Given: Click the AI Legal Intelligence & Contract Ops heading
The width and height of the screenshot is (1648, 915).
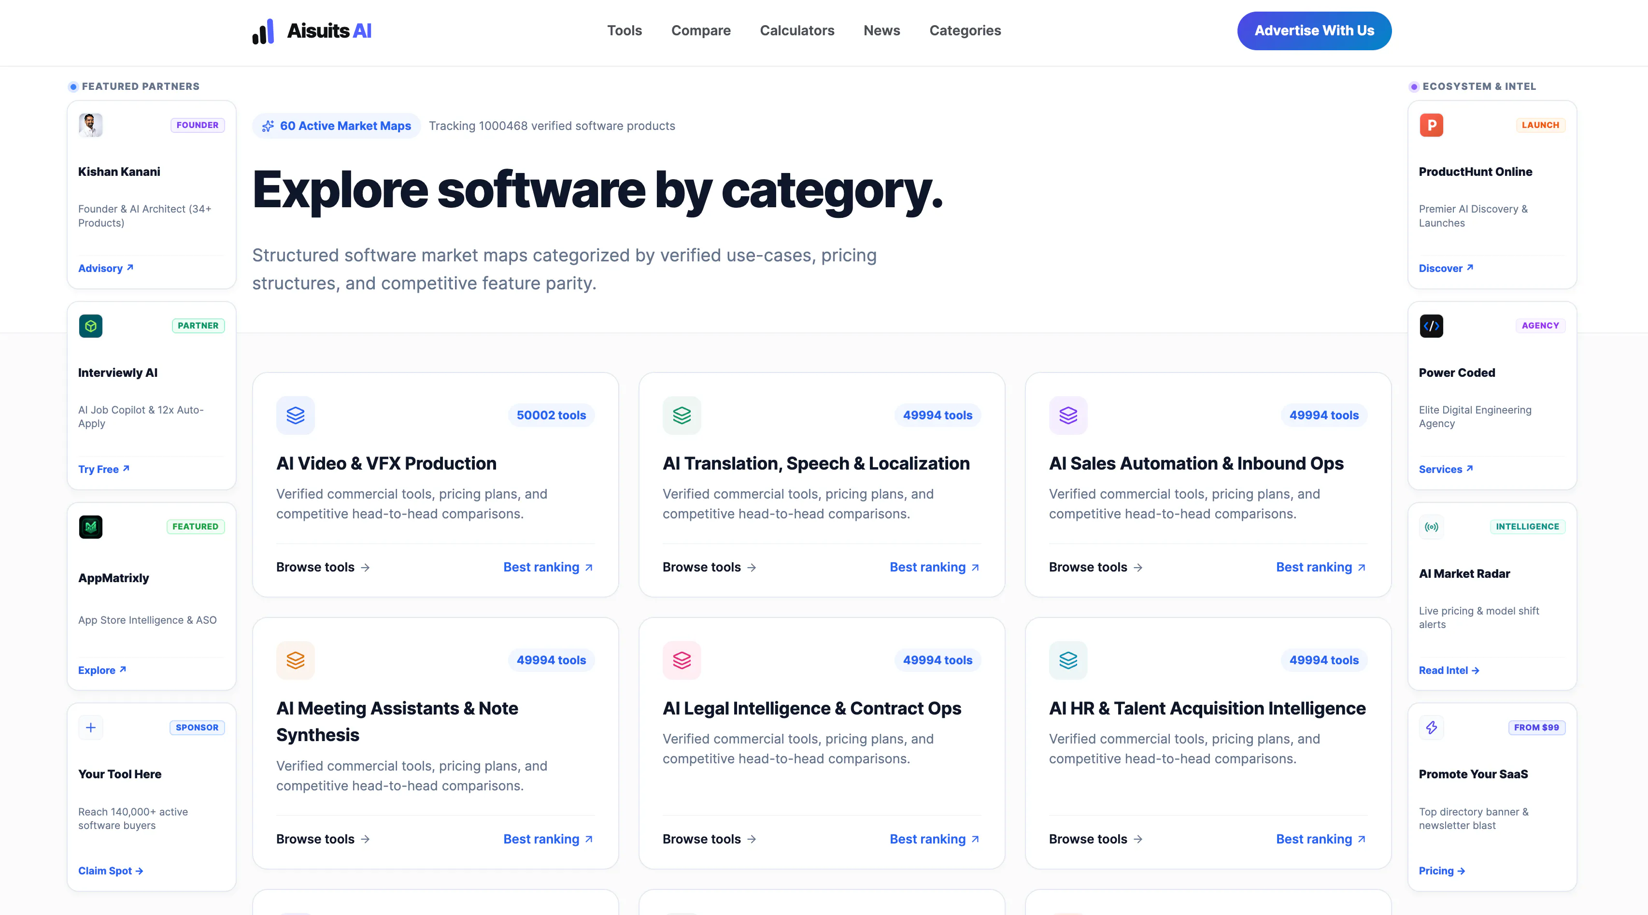Looking at the screenshot, I should 812,708.
